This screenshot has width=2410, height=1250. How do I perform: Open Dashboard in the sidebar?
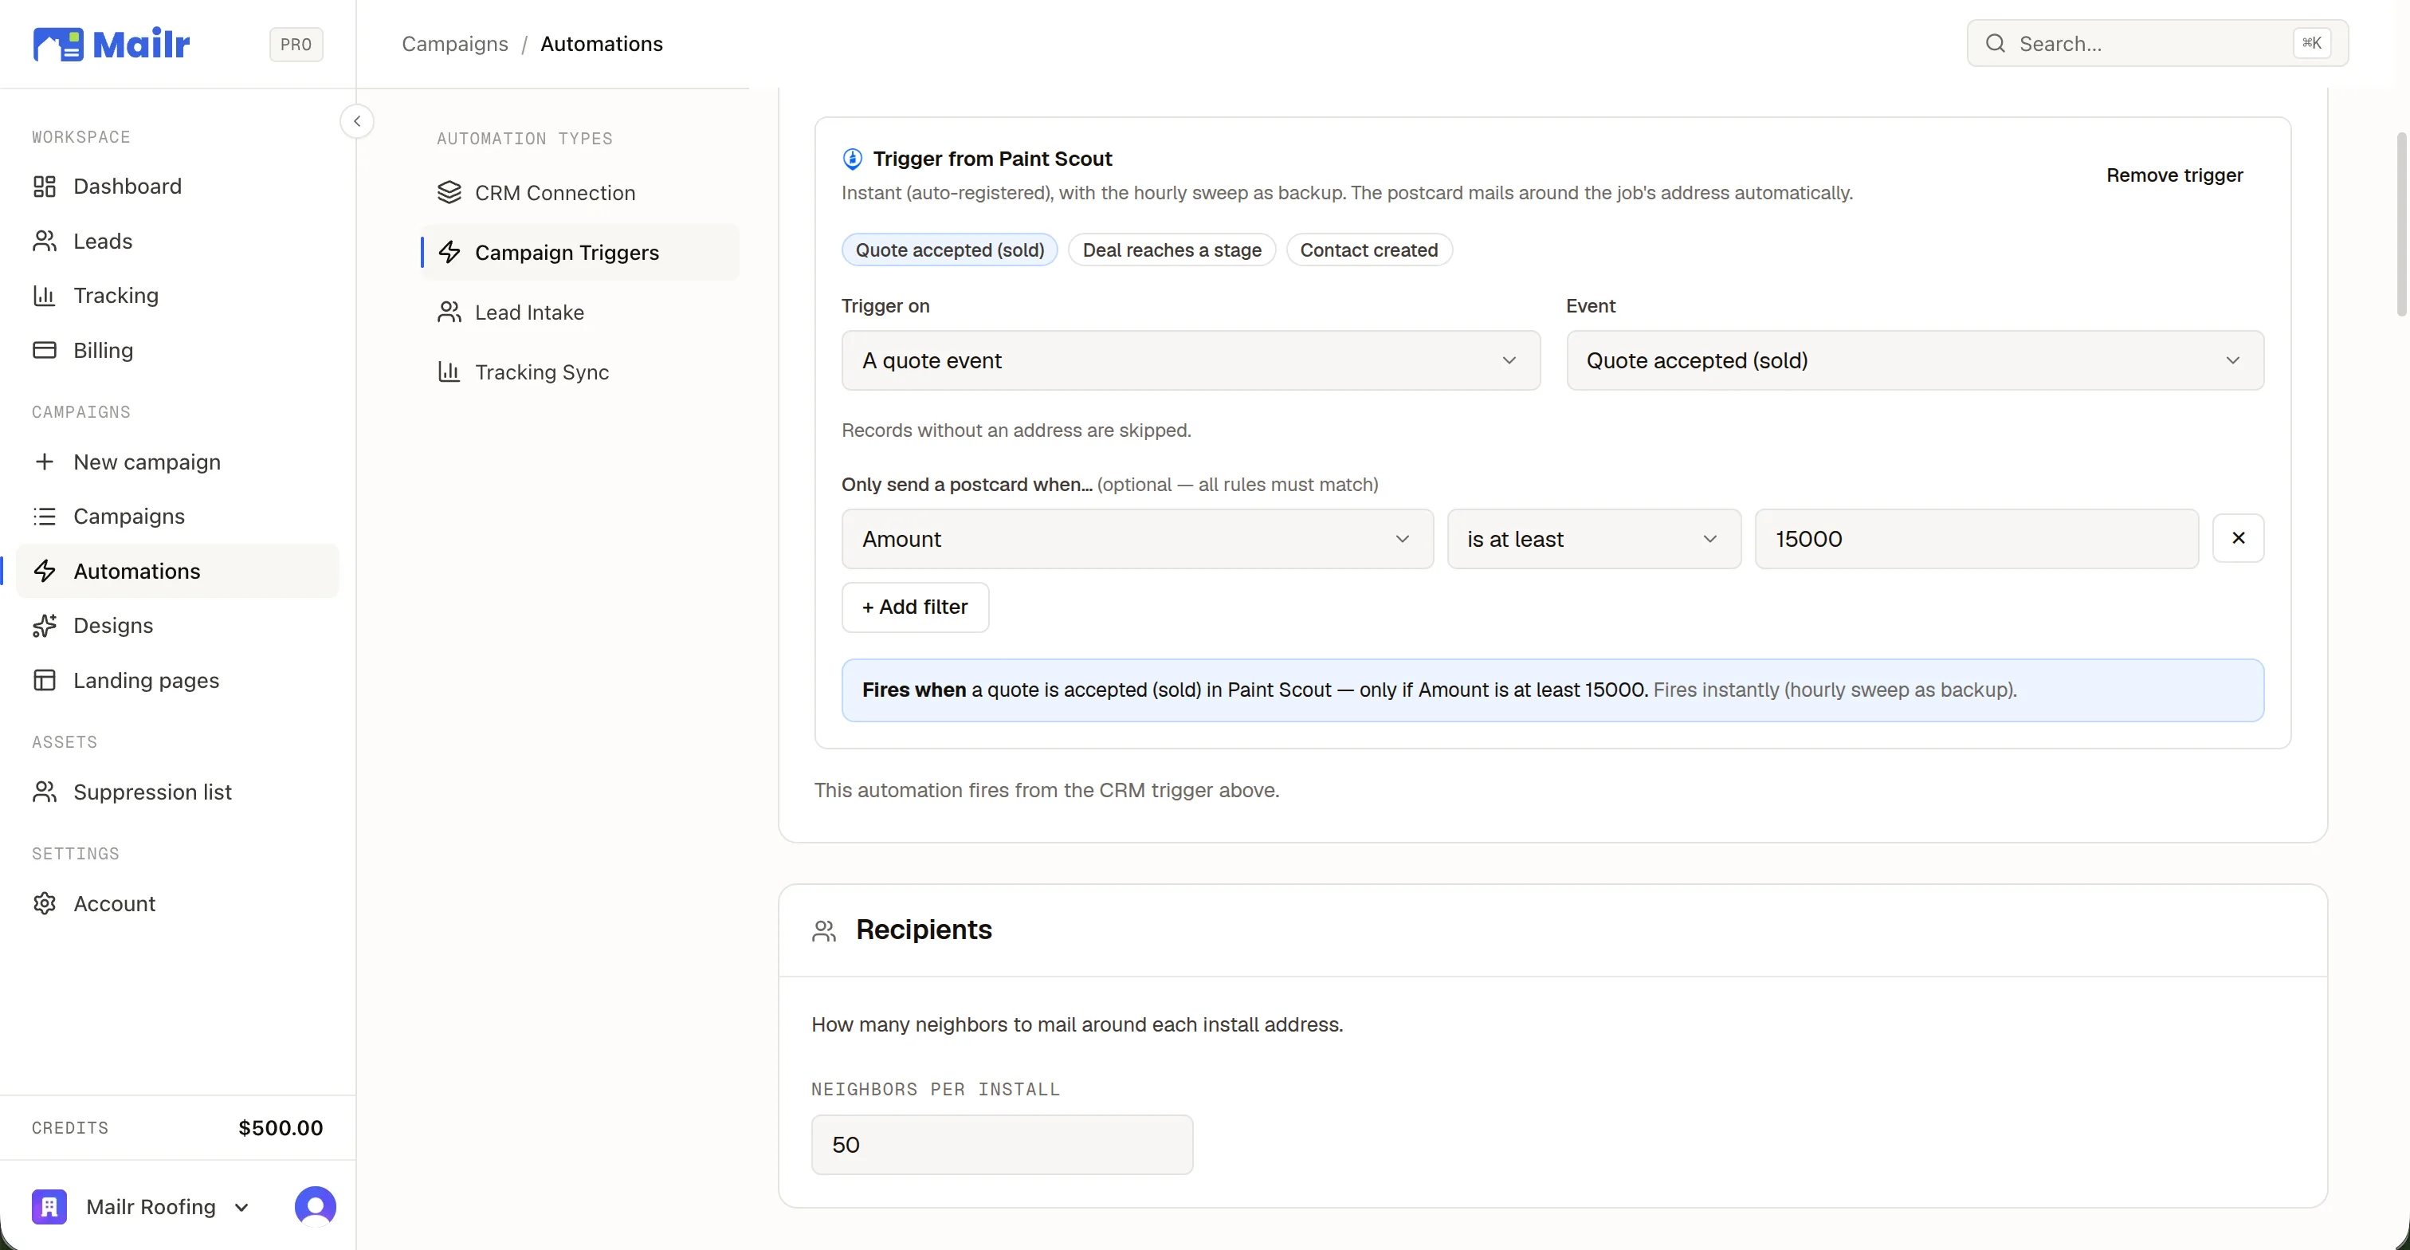pos(178,187)
